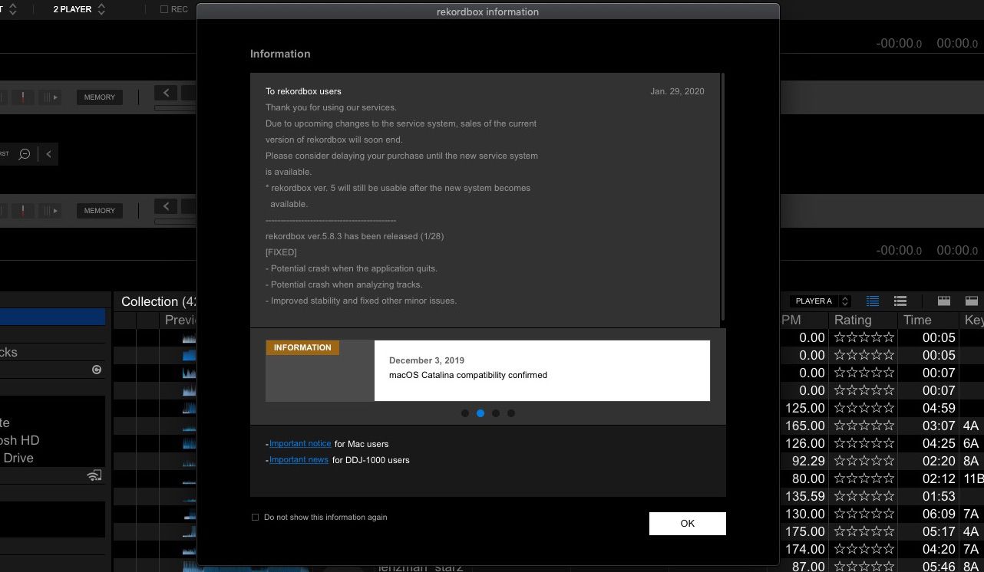Switch to artwork list view icon
The image size is (984, 572).
coord(900,301)
